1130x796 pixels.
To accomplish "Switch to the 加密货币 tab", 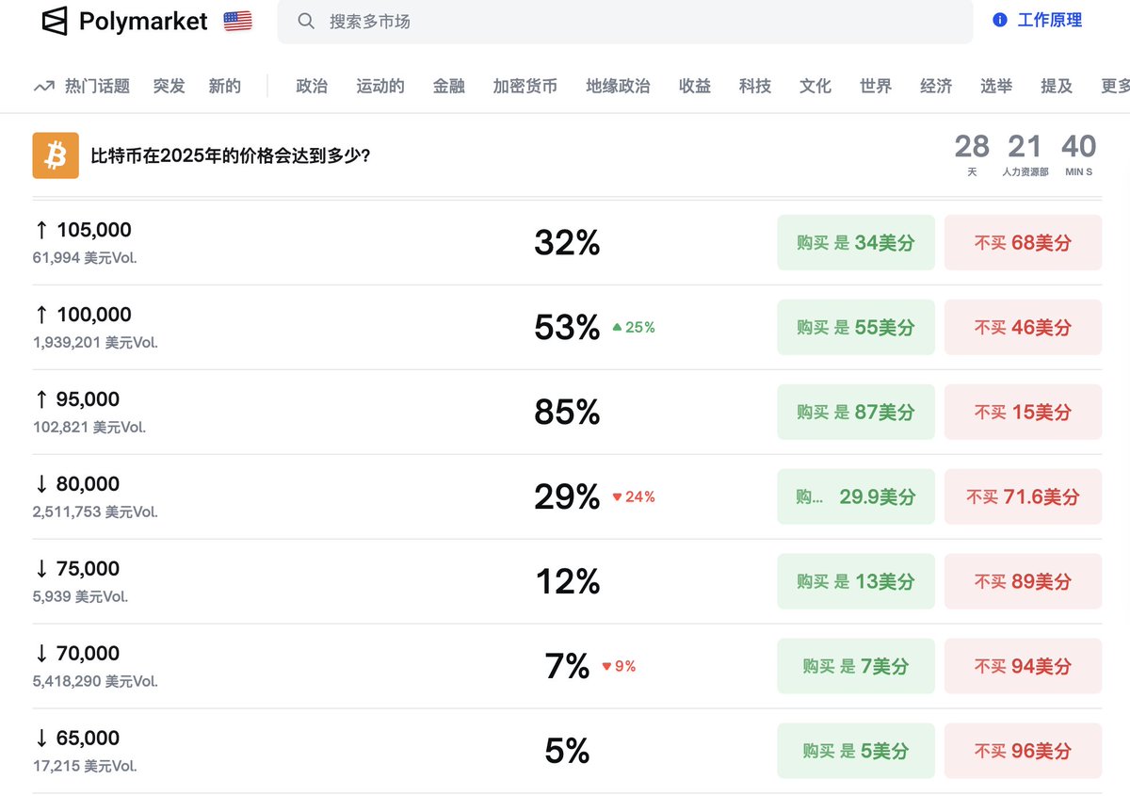I will tap(525, 87).
